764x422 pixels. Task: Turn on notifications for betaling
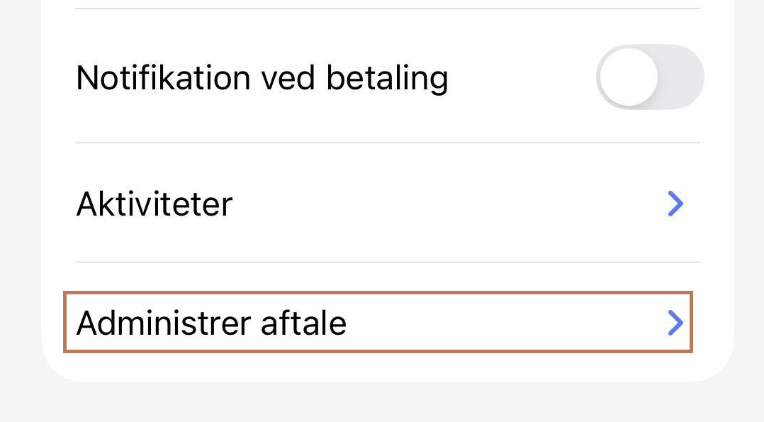click(x=650, y=77)
